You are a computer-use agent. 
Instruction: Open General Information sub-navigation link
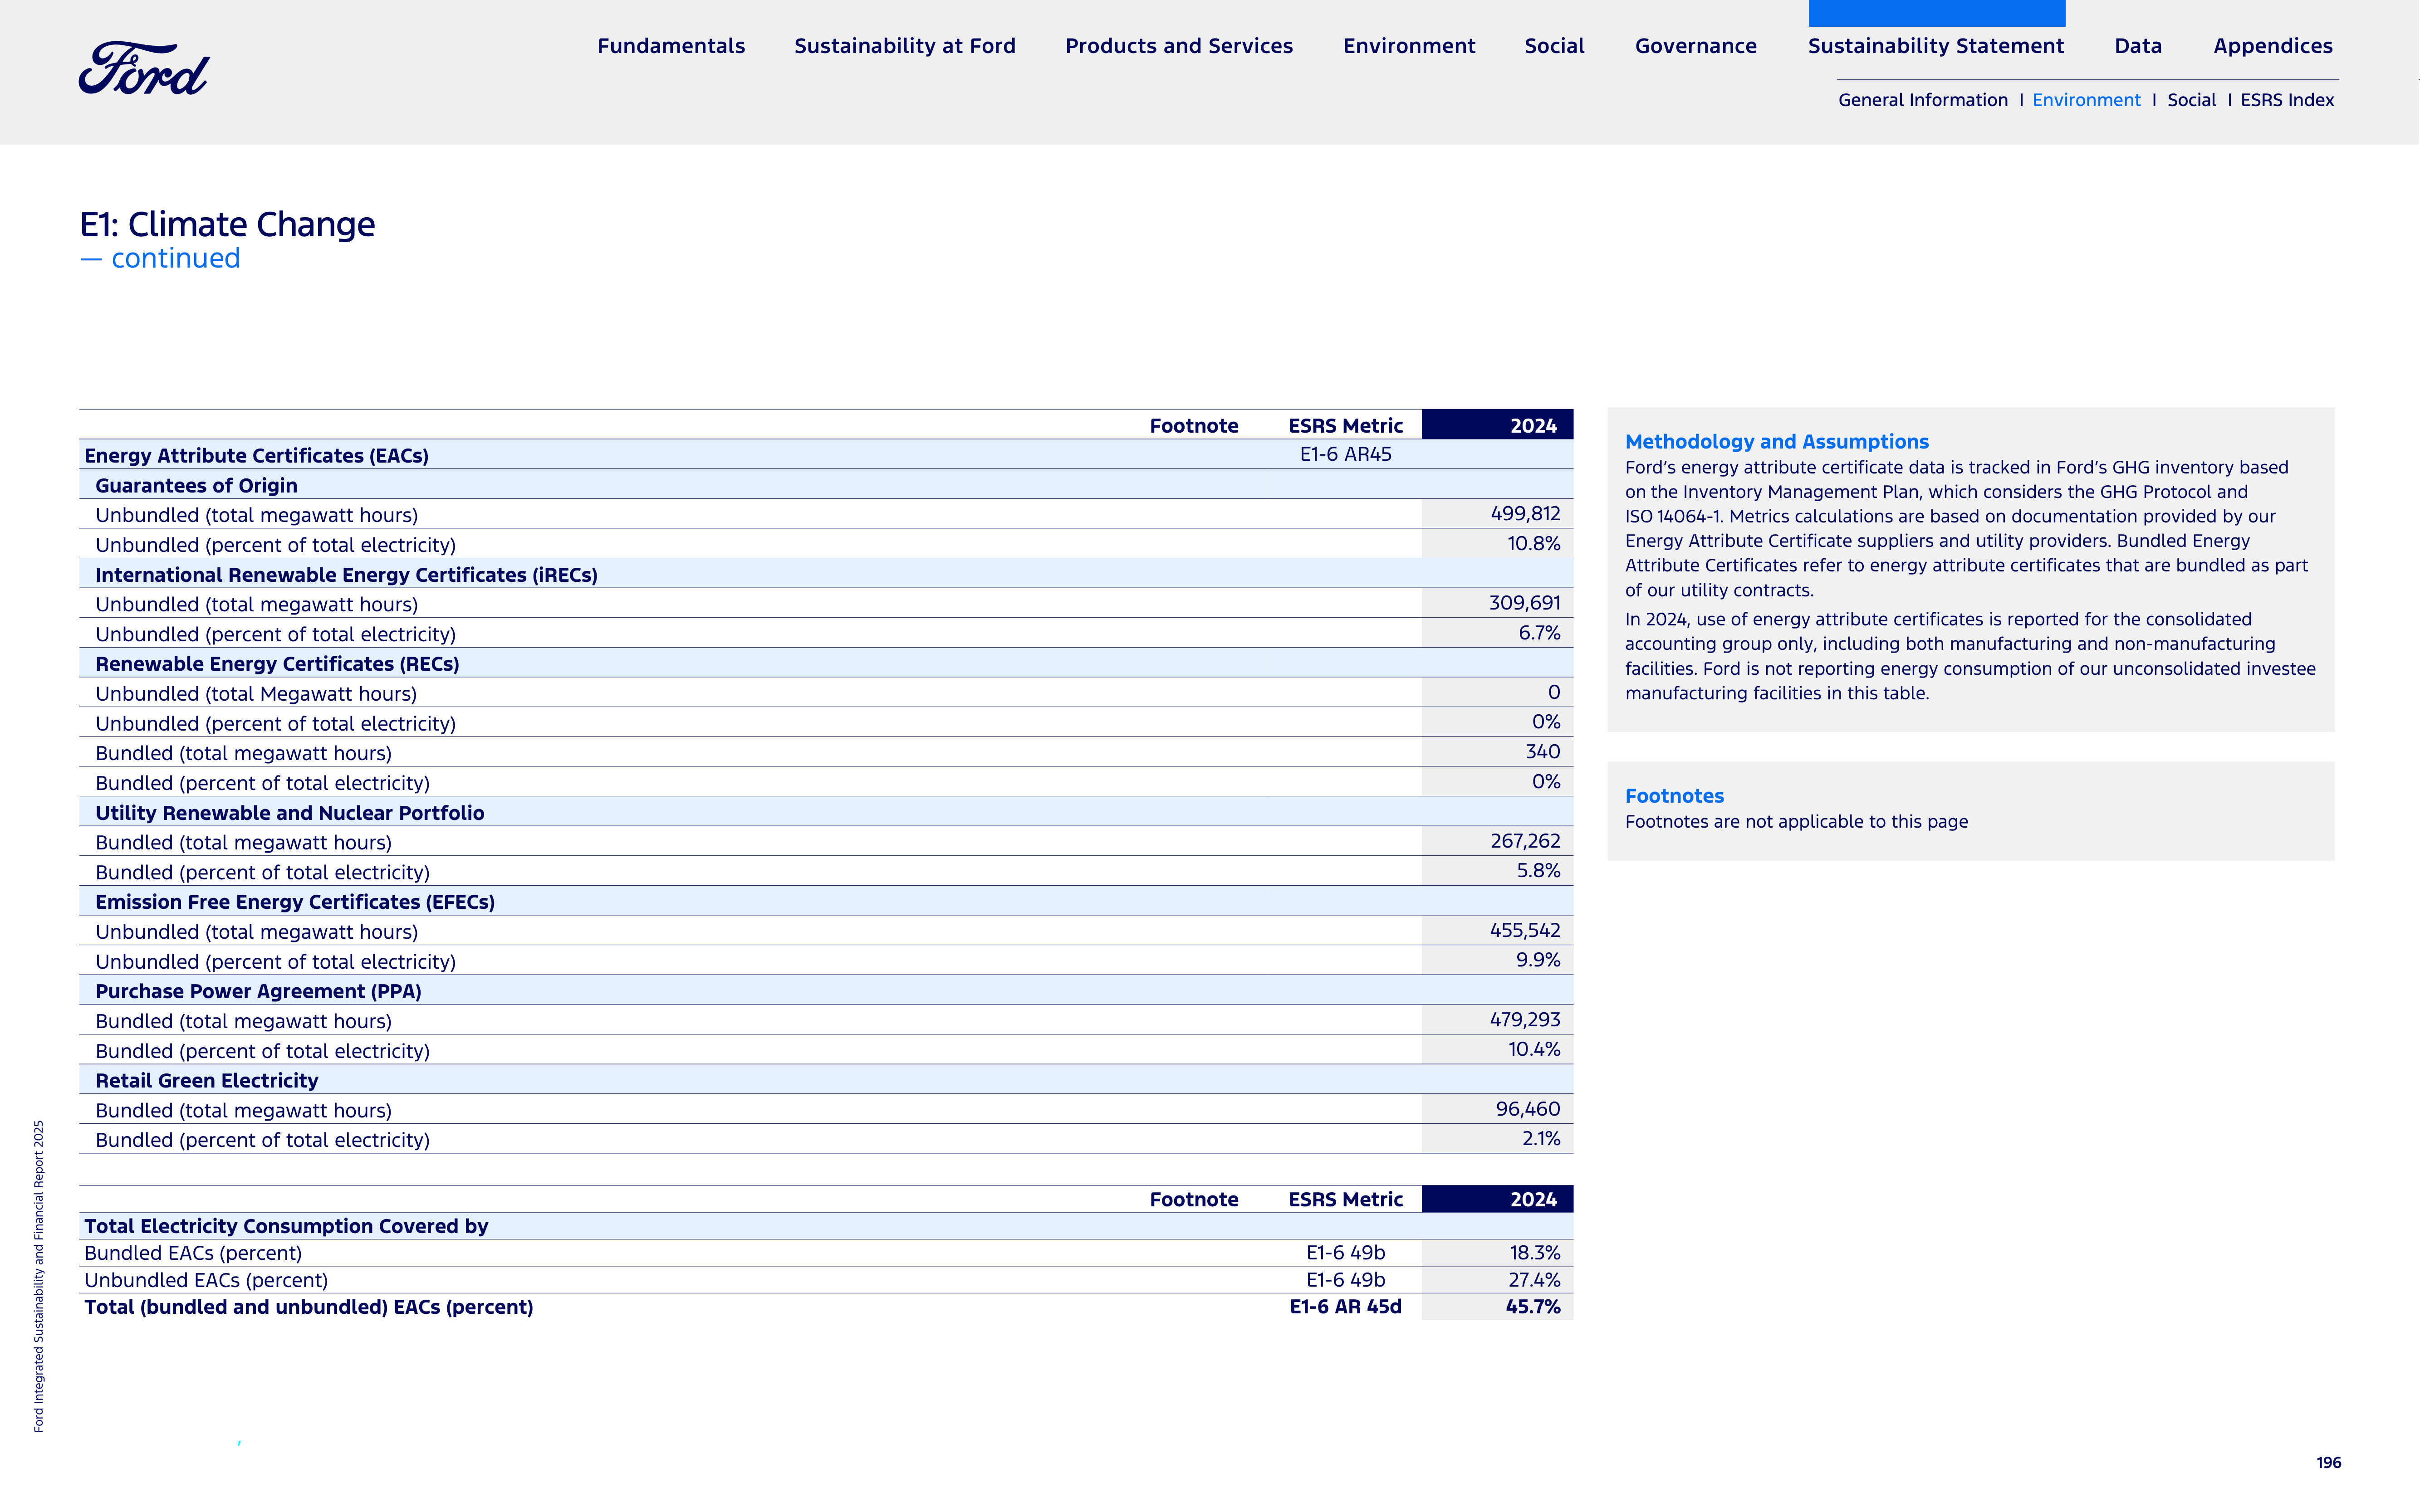pos(1923,100)
